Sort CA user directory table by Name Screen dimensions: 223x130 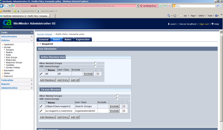[51, 102]
